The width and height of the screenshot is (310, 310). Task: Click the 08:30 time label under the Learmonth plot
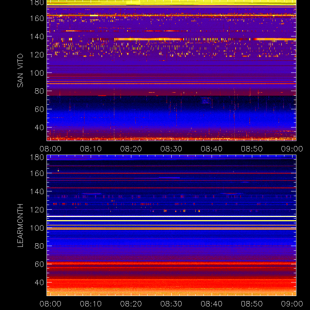[x=171, y=304]
